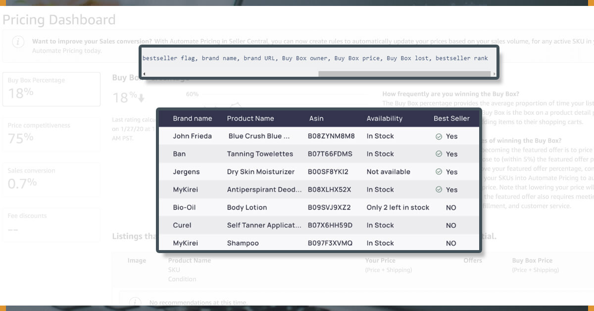Click the left arrow of the horizontal scrollbar
594x311 pixels.
point(144,74)
